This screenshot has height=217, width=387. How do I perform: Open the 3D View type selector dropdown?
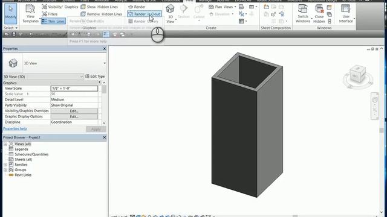click(105, 63)
